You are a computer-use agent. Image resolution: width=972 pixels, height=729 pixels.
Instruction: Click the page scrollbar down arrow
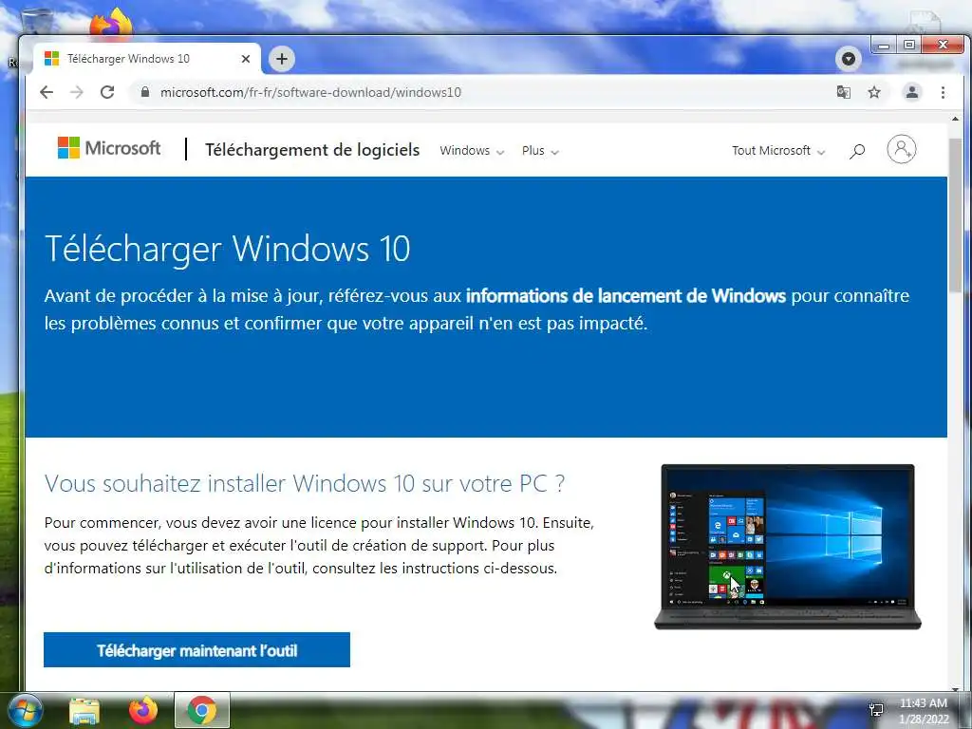955,687
